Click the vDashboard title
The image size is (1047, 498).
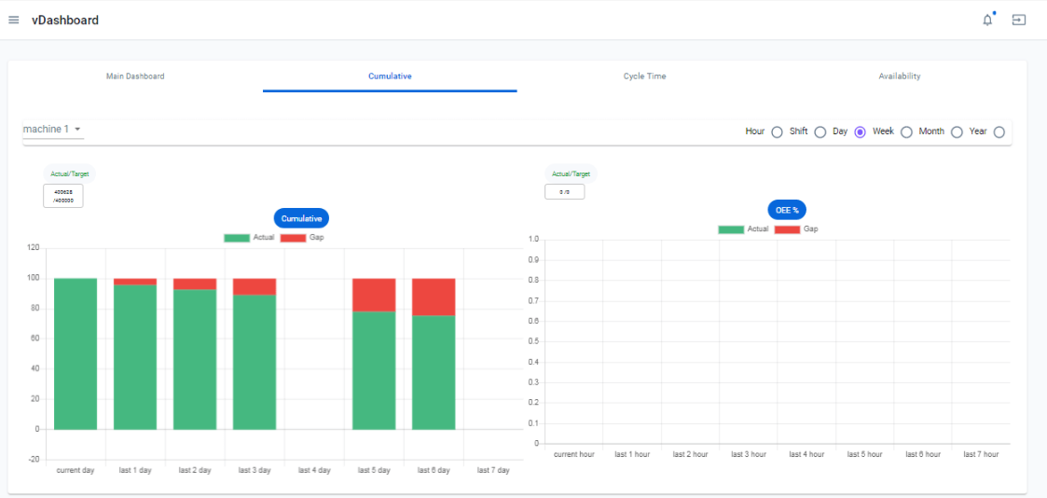click(64, 20)
